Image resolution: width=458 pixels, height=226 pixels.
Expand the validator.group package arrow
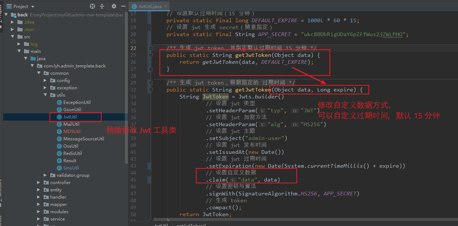click(46, 175)
